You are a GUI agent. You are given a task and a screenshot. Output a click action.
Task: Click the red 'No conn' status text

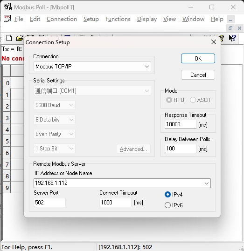(x=13, y=58)
